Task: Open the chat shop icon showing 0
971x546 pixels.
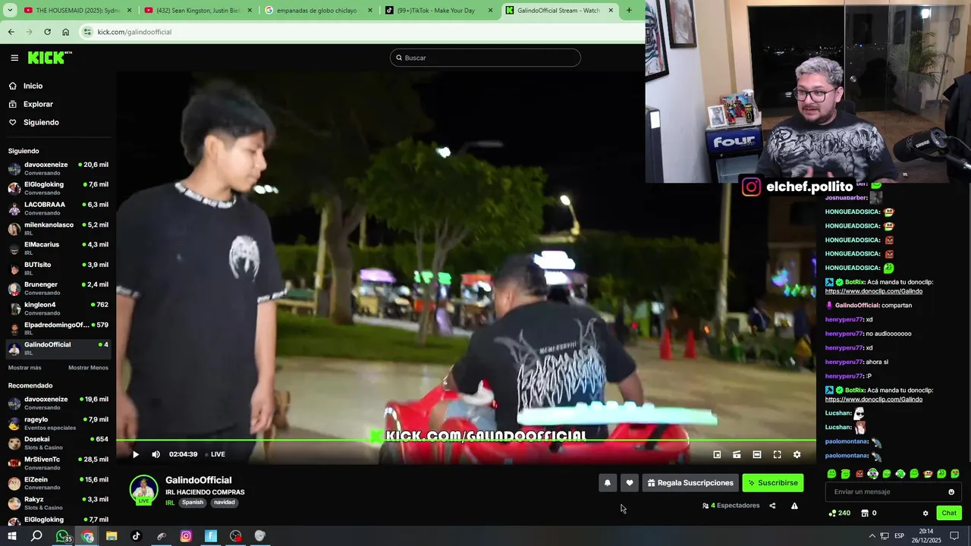Action: 869,513
